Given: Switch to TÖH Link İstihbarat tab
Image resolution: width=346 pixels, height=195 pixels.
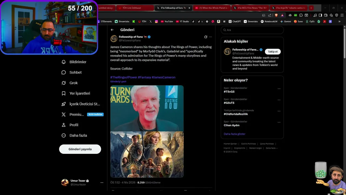Looking at the screenshot, I should [135, 8].
